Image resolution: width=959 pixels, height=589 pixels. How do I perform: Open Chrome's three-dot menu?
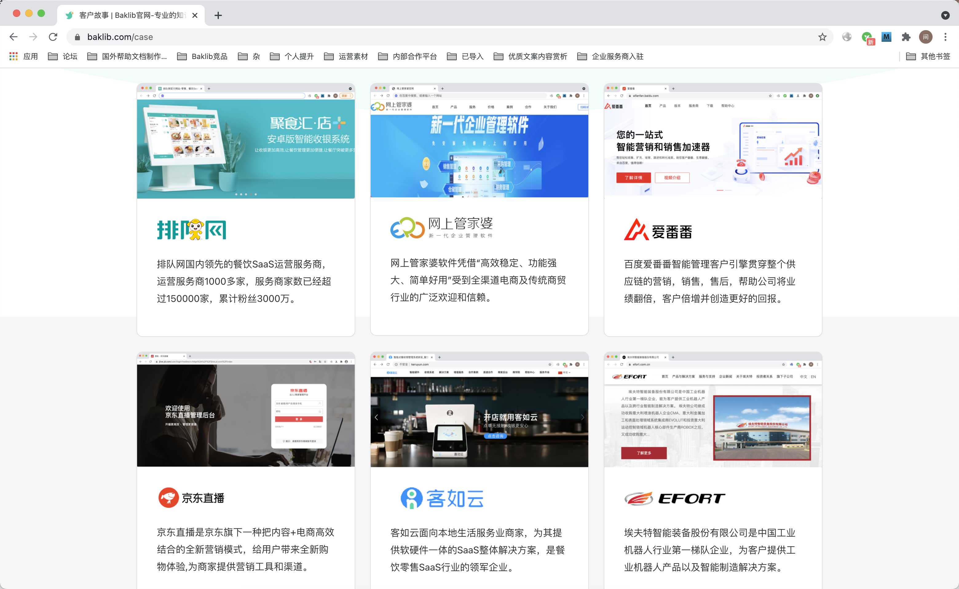coord(945,37)
